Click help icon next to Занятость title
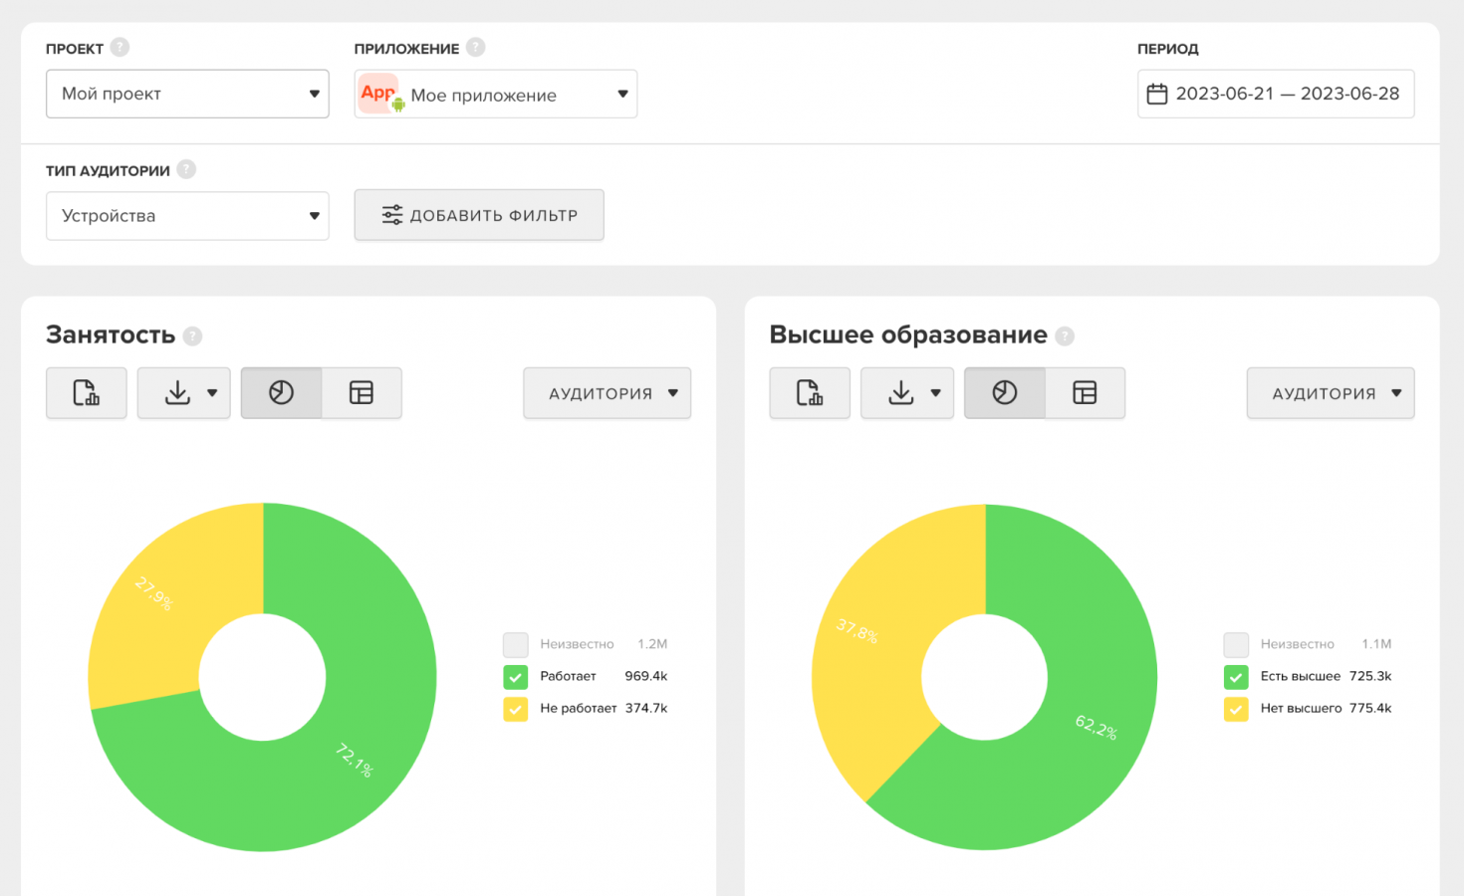1464x896 pixels. click(193, 336)
